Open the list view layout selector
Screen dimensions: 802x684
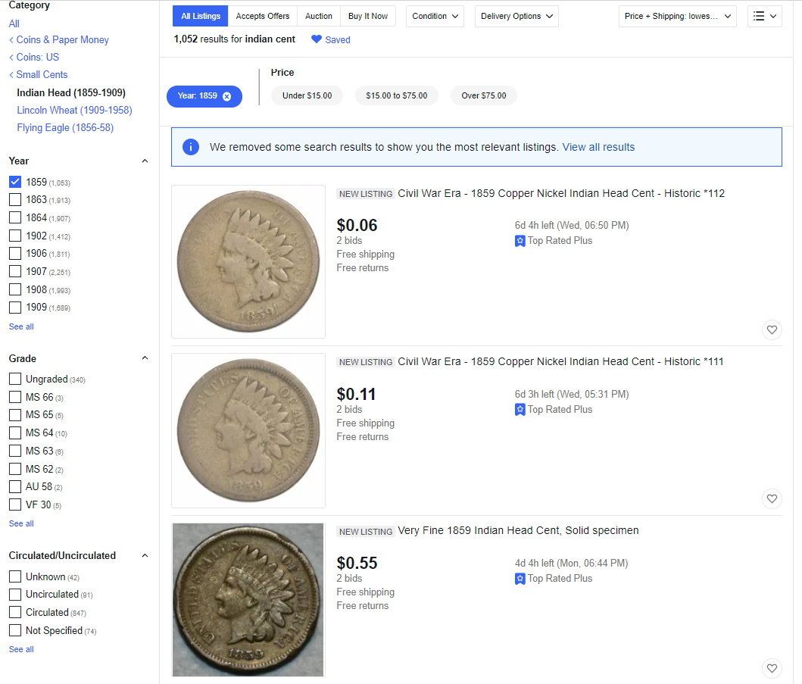[765, 17]
